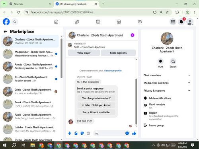Show hidden system tray icons
Screen dimensions: 199x149
154,145
